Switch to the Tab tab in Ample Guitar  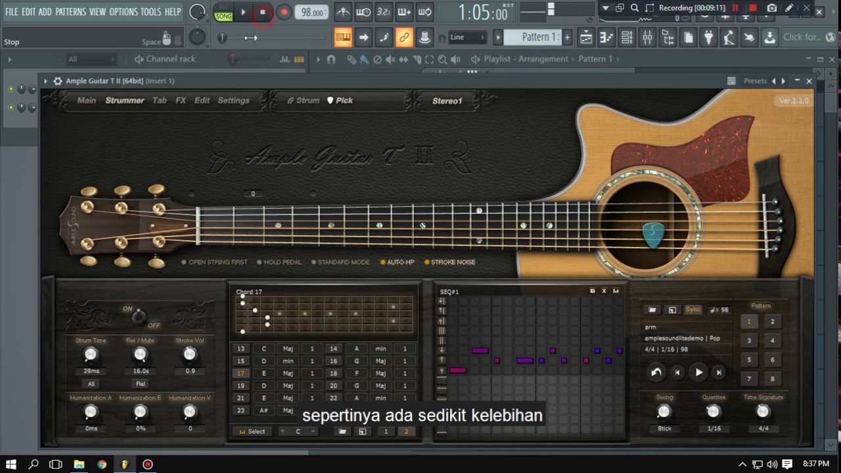[x=160, y=101]
